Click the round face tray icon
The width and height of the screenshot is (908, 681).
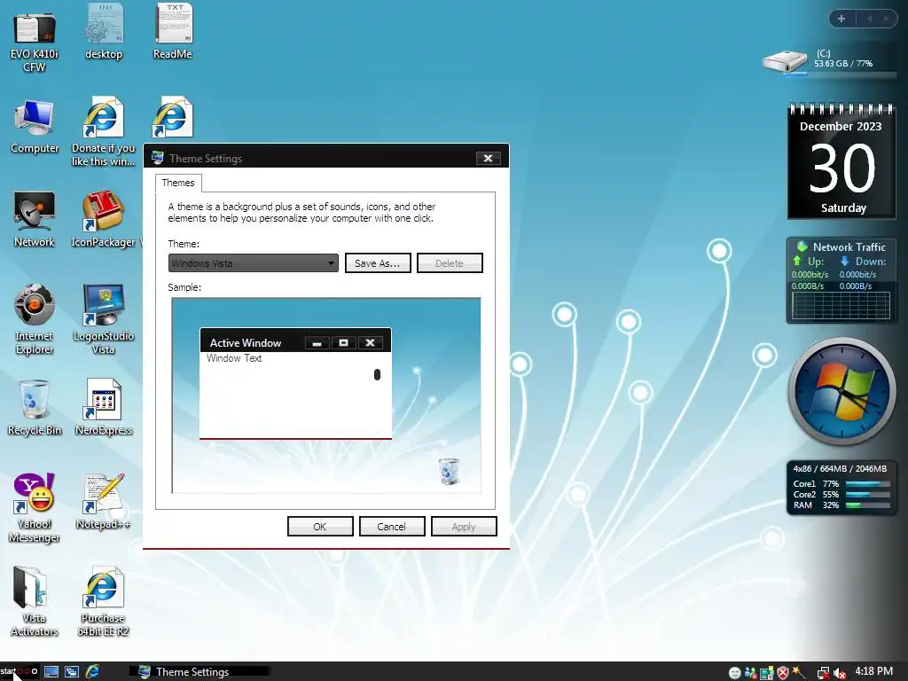734,673
